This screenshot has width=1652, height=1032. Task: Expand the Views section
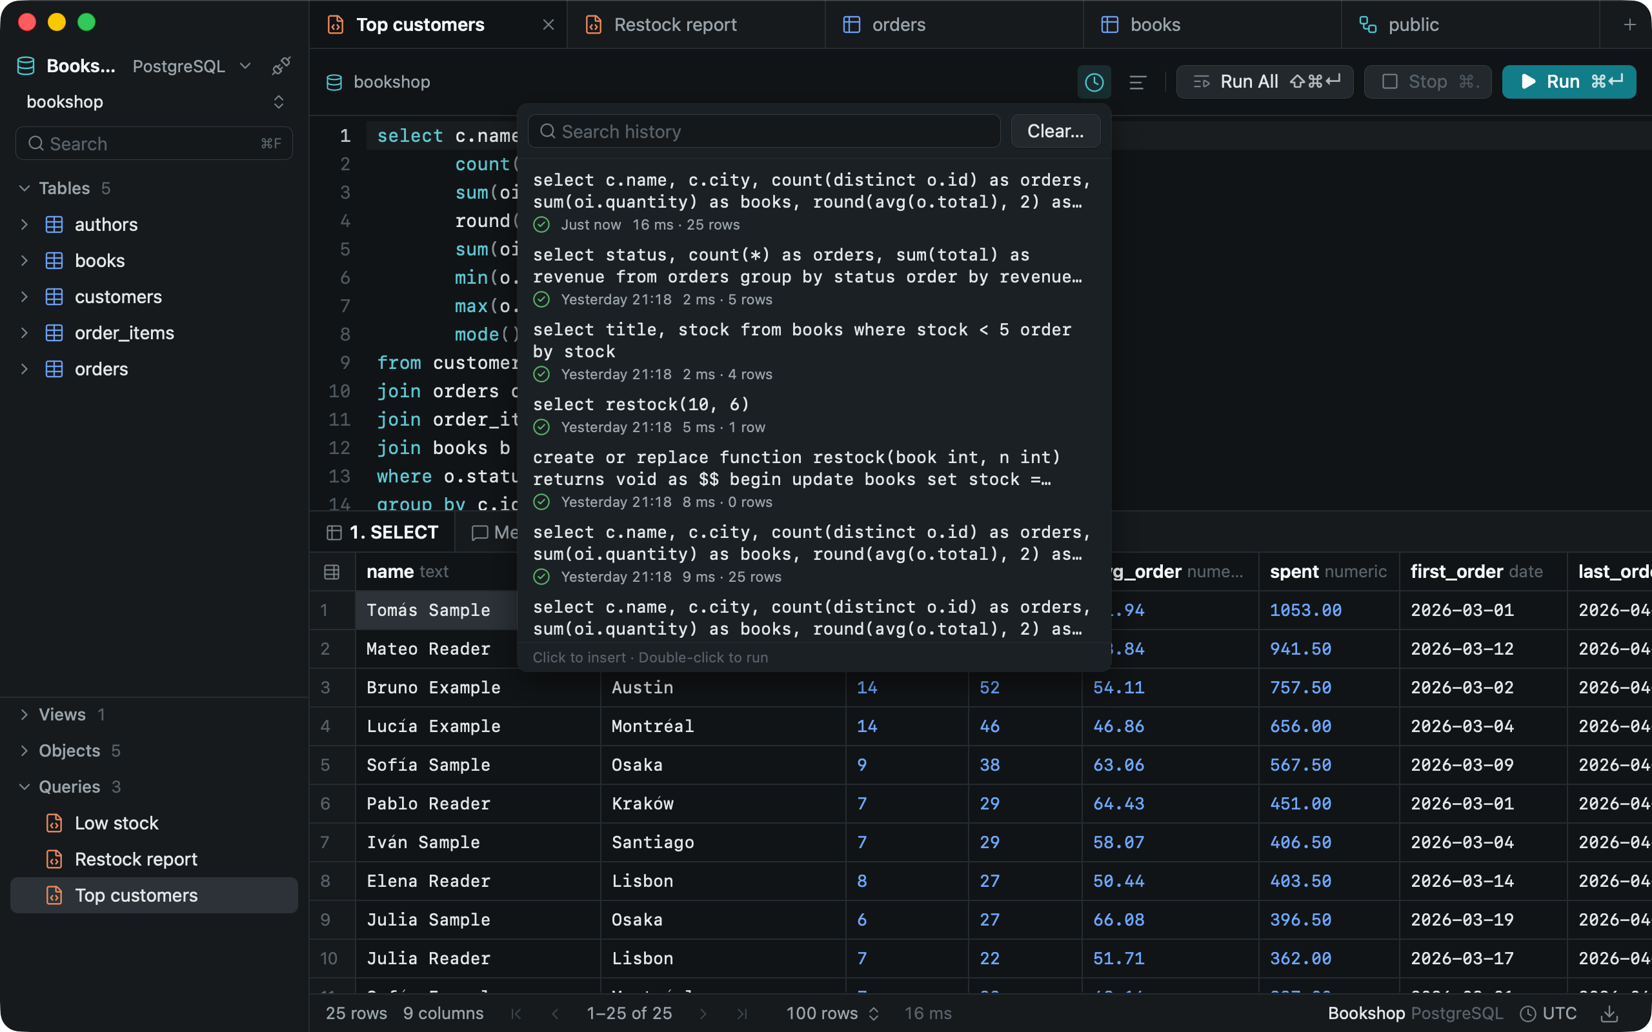pos(25,715)
